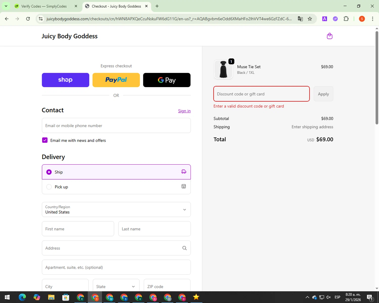The width and height of the screenshot is (379, 303).
Task: Open the round purple extension icon
Action: tap(335, 19)
